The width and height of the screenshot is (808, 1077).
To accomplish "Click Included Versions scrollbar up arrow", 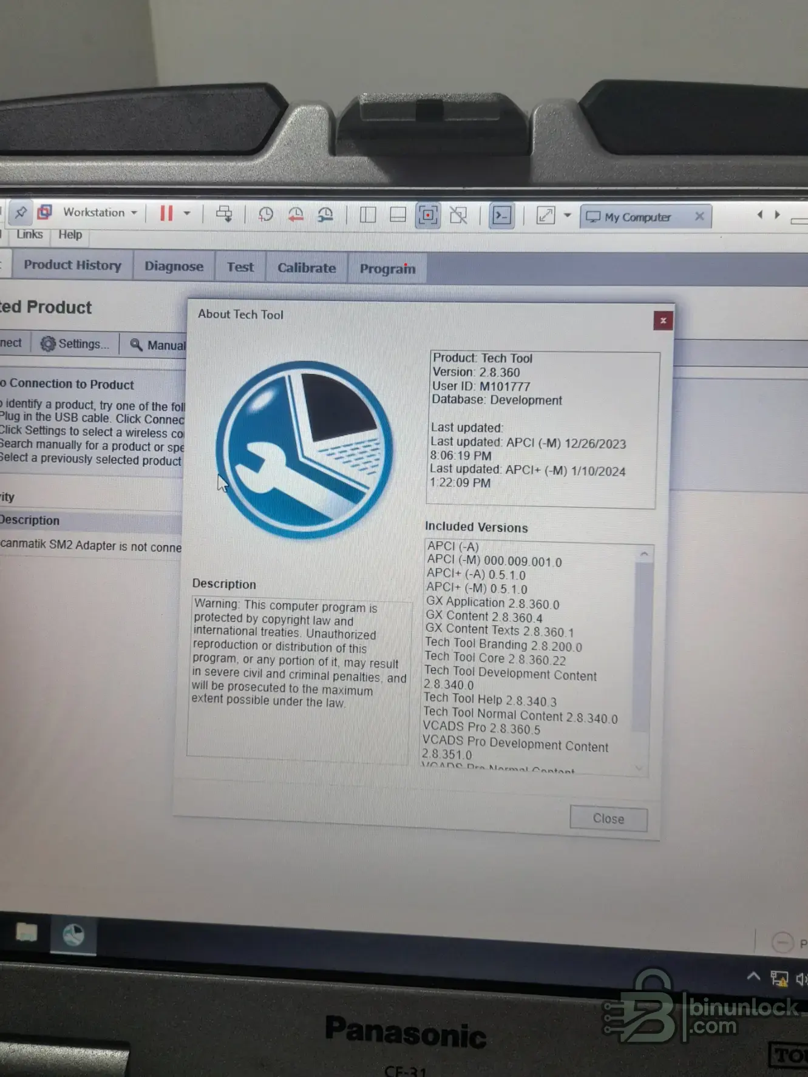I will click(x=644, y=553).
